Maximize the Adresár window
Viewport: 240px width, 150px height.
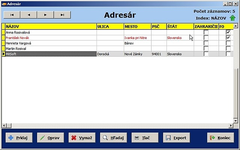point(230,4)
